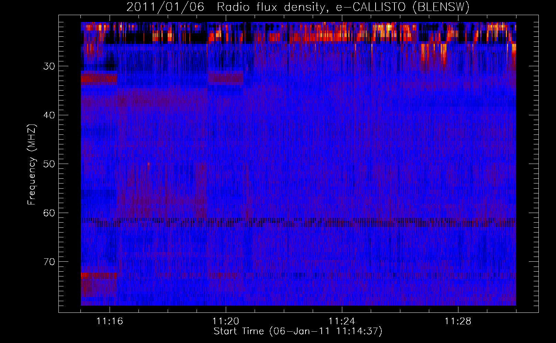Click the 40 frequency axis label
This screenshot has width=556, height=343.
pos(49,115)
